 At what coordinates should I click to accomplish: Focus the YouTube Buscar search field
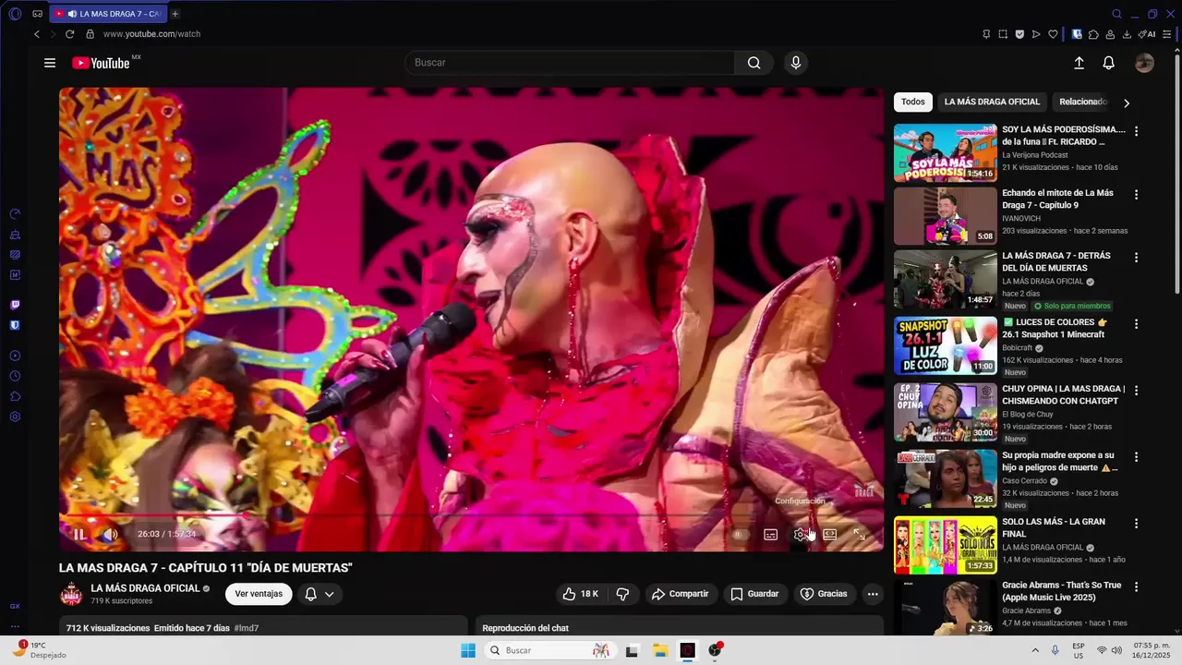pyautogui.click(x=570, y=63)
